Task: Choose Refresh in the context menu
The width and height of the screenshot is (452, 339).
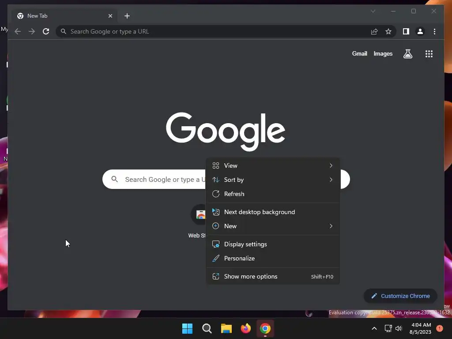Action: pyautogui.click(x=273, y=194)
